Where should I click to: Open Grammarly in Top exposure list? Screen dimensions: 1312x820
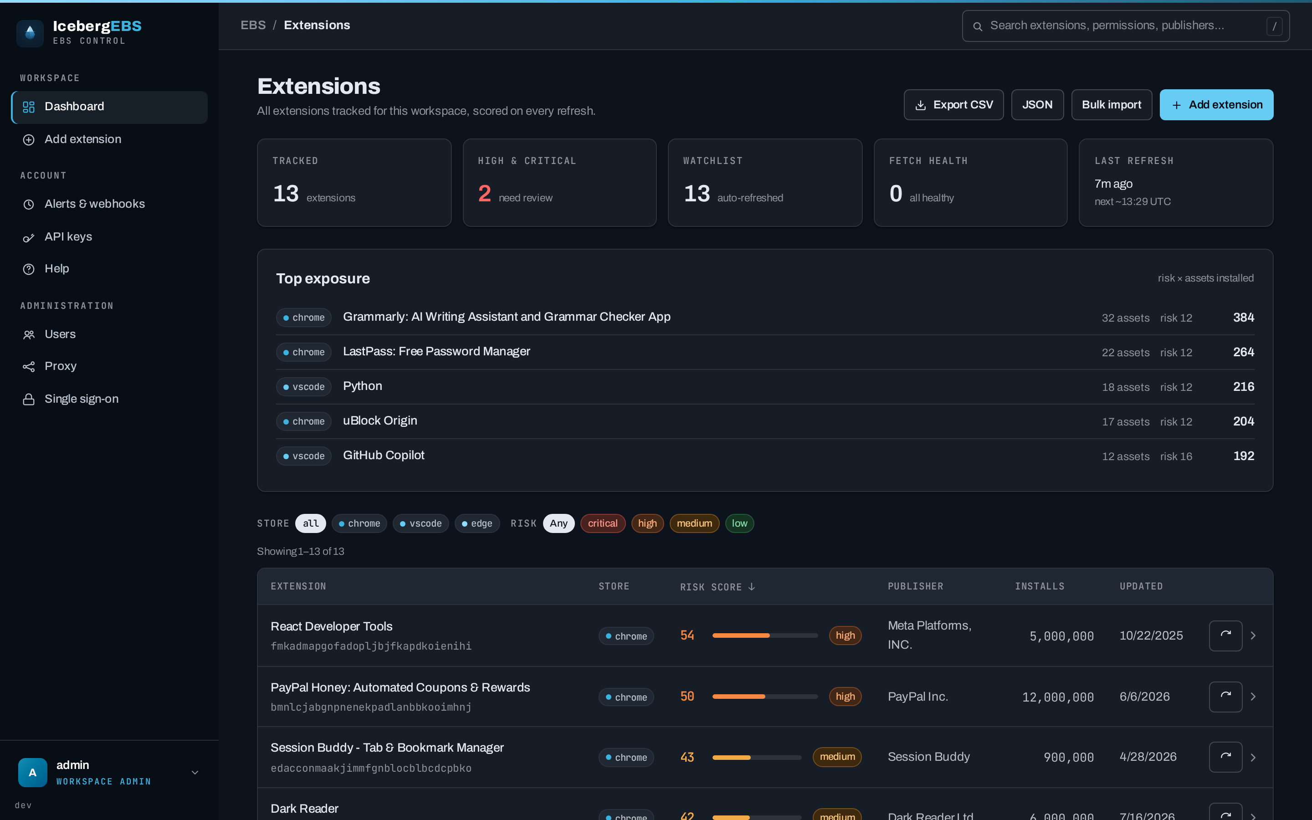click(x=765, y=317)
